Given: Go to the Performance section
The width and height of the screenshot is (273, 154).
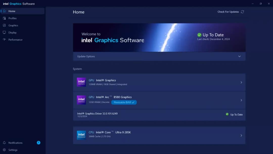Looking at the screenshot, I should click(x=16, y=40).
